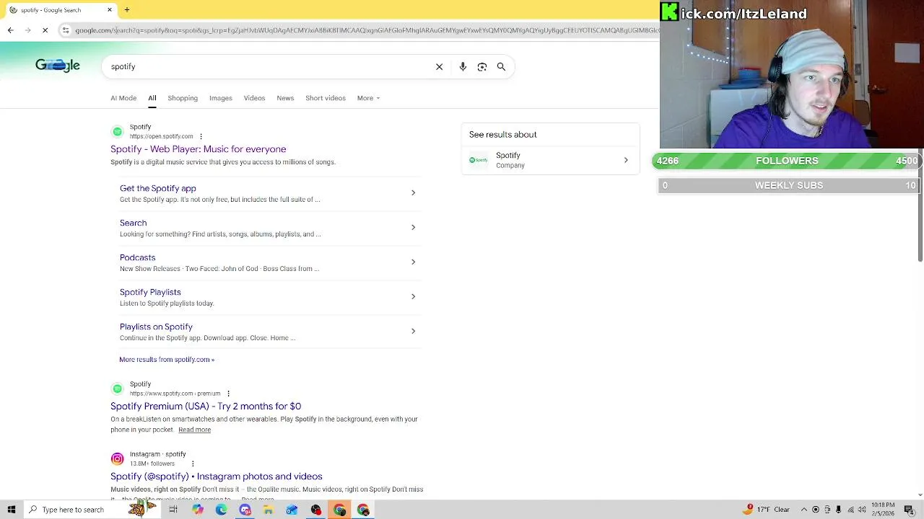
Task: Go back with browser back arrow
Action: (x=10, y=30)
